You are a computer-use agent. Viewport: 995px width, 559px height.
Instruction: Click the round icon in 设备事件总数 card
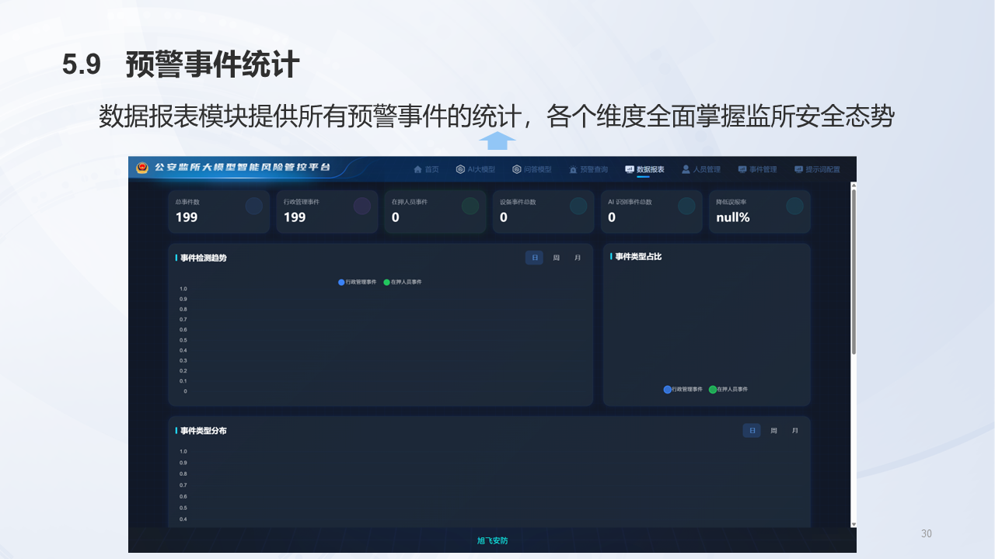point(578,206)
